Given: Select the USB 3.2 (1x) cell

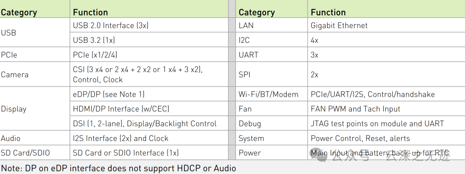Looking at the screenshot, I should click(94, 40).
